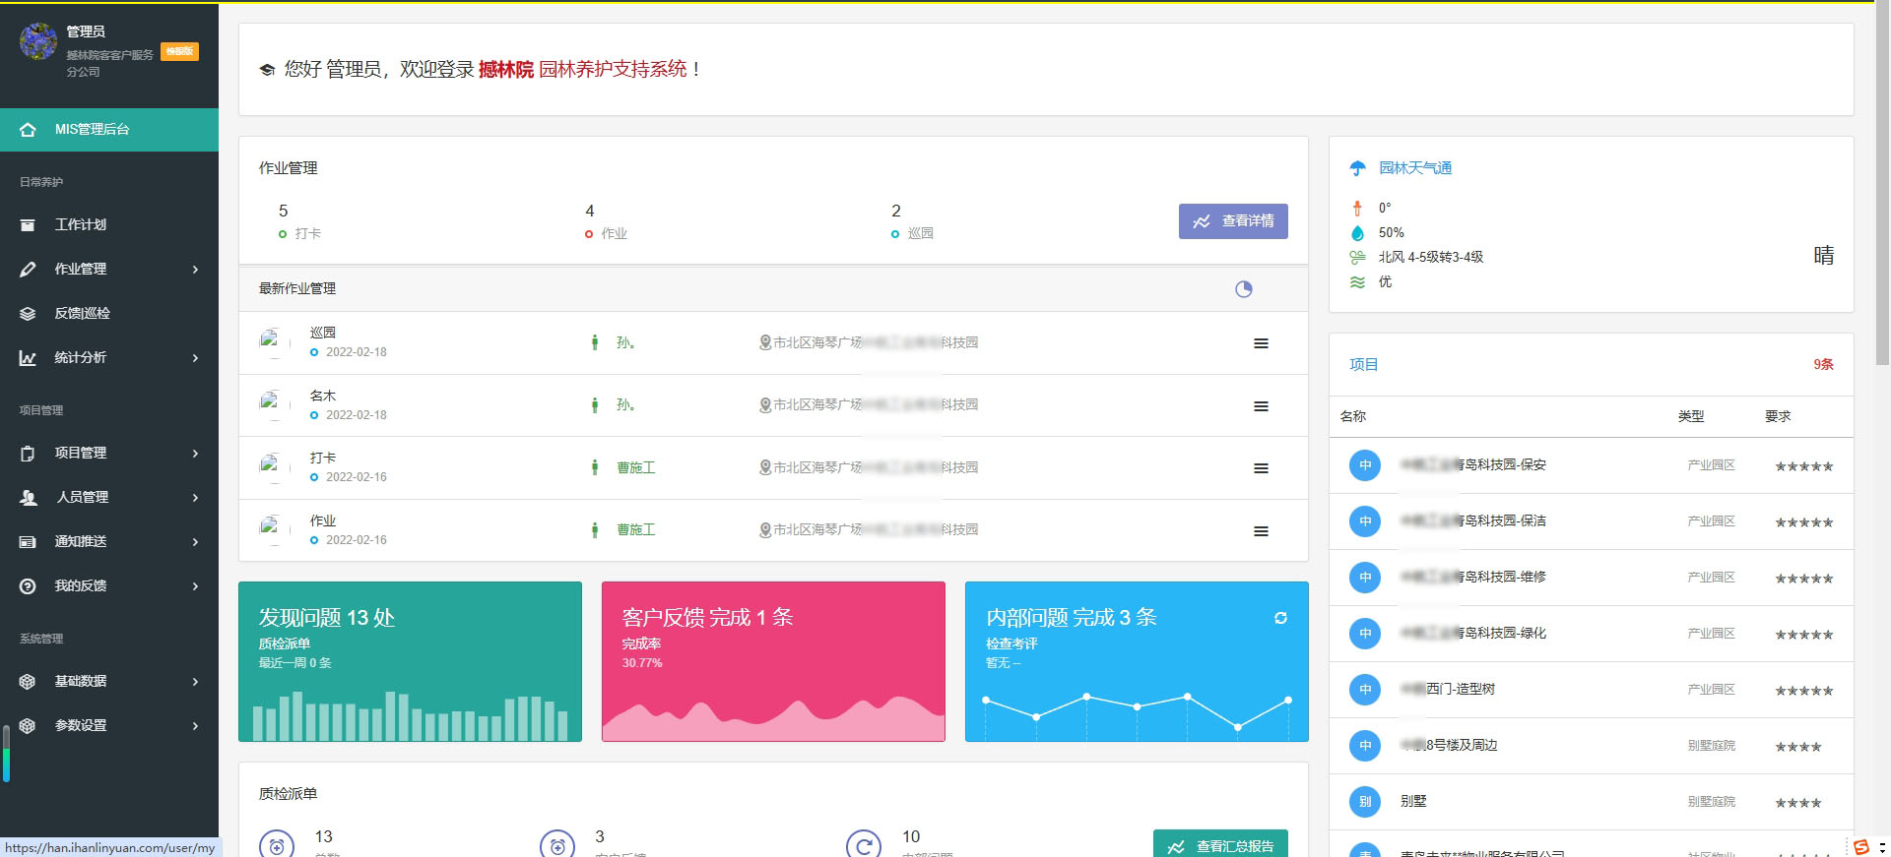1891x857 pixels.
Task: Open 我的反馈 menu entry
Action: pyautogui.click(x=109, y=586)
